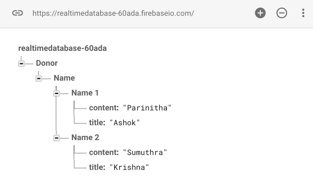This screenshot has width=313, height=188.
Task: Click the plus circle icon to expand all
Action: pos(260,13)
